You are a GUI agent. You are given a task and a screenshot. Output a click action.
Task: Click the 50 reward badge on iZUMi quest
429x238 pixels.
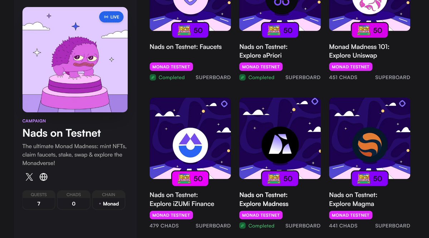point(190,178)
